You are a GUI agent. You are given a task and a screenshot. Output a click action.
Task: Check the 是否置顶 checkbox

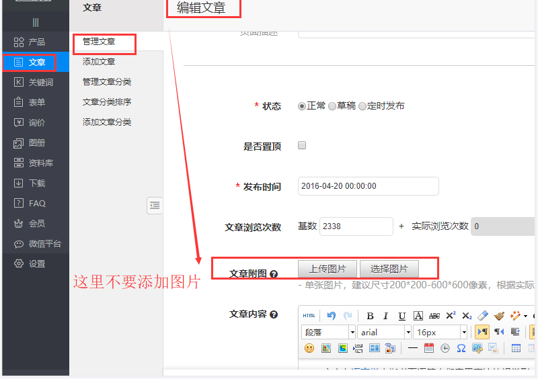[x=302, y=145]
